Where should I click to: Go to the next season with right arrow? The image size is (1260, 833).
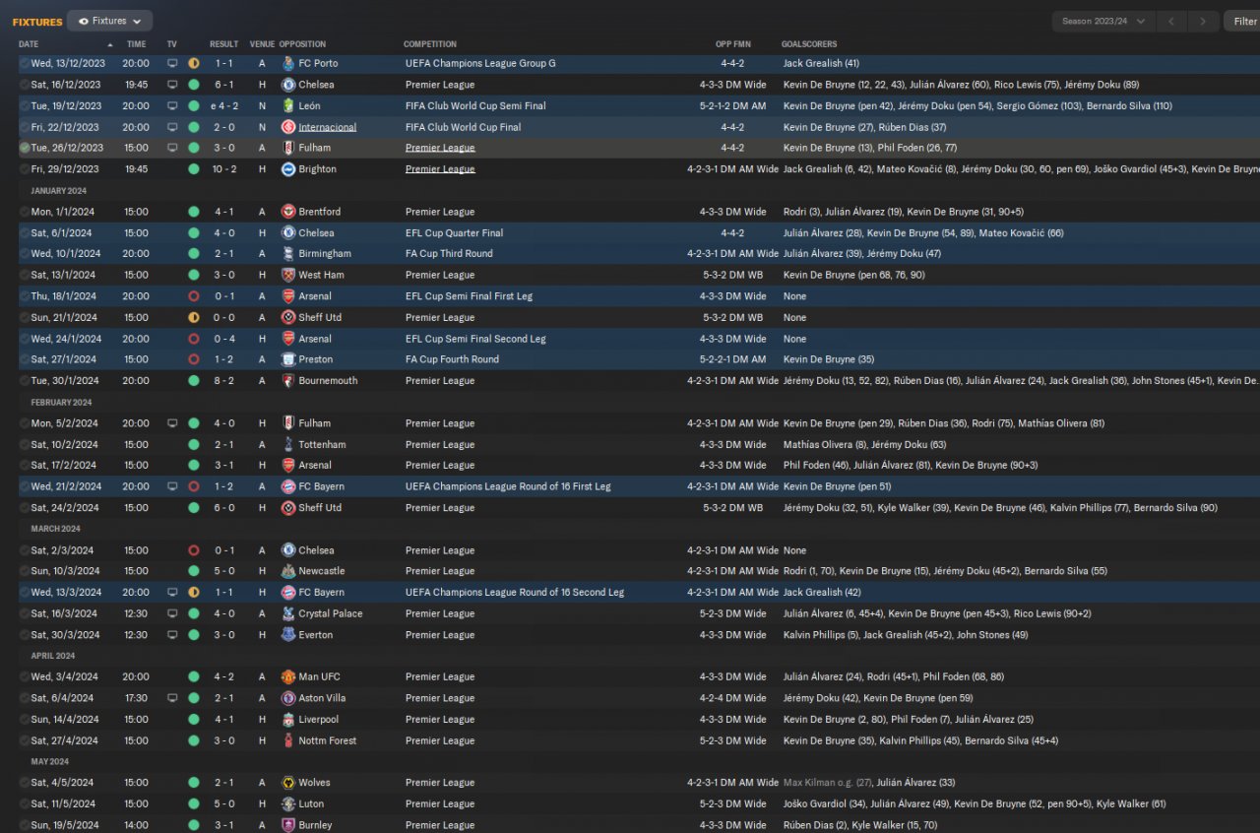pos(1203,21)
